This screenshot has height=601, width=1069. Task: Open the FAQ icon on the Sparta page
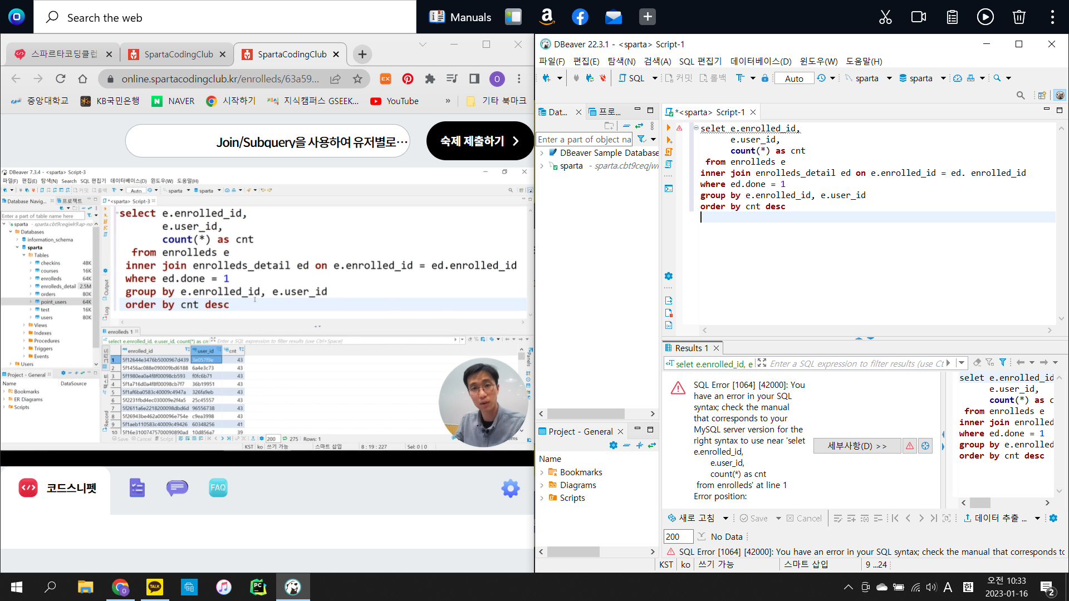tap(218, 488)
